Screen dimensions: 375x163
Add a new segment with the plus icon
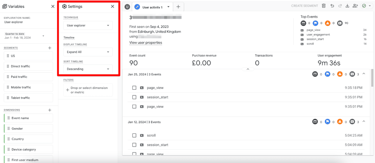(x=50, y=48)
